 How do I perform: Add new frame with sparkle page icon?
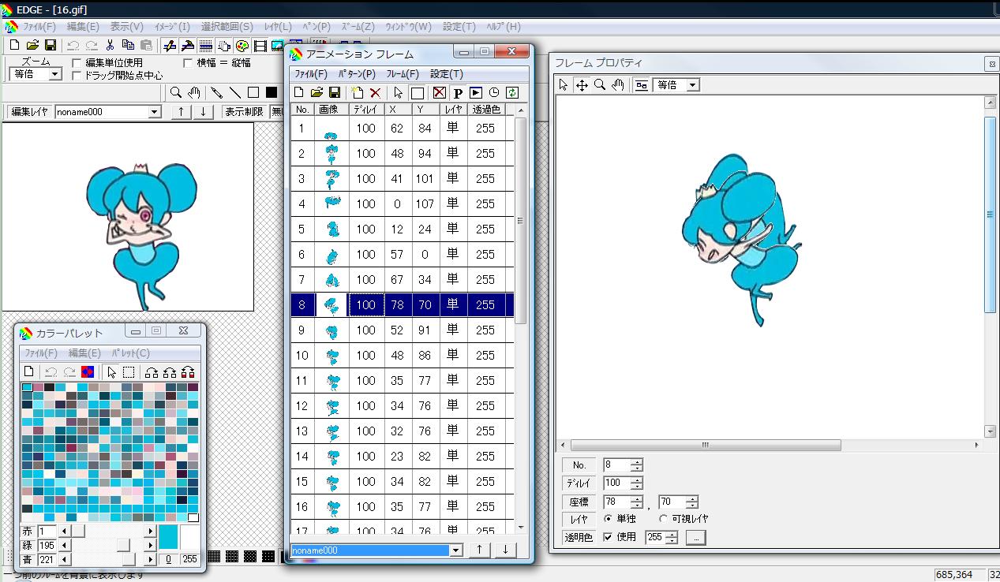357,92
